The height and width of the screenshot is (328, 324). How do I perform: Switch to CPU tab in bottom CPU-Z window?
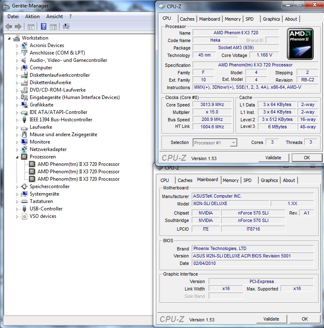[165, 180]
